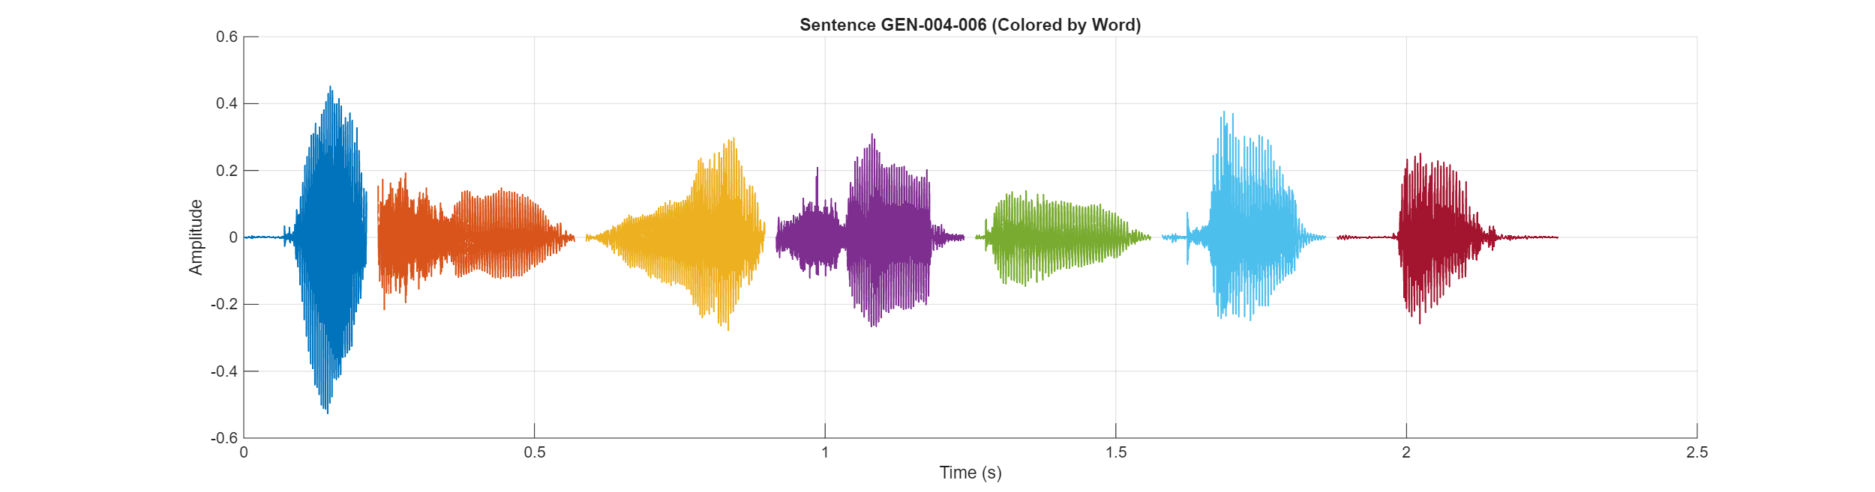This screenshot has height=492, width=1875.
Task: Select the 1.5 tick label on time axis
Action: (1115, 452)
